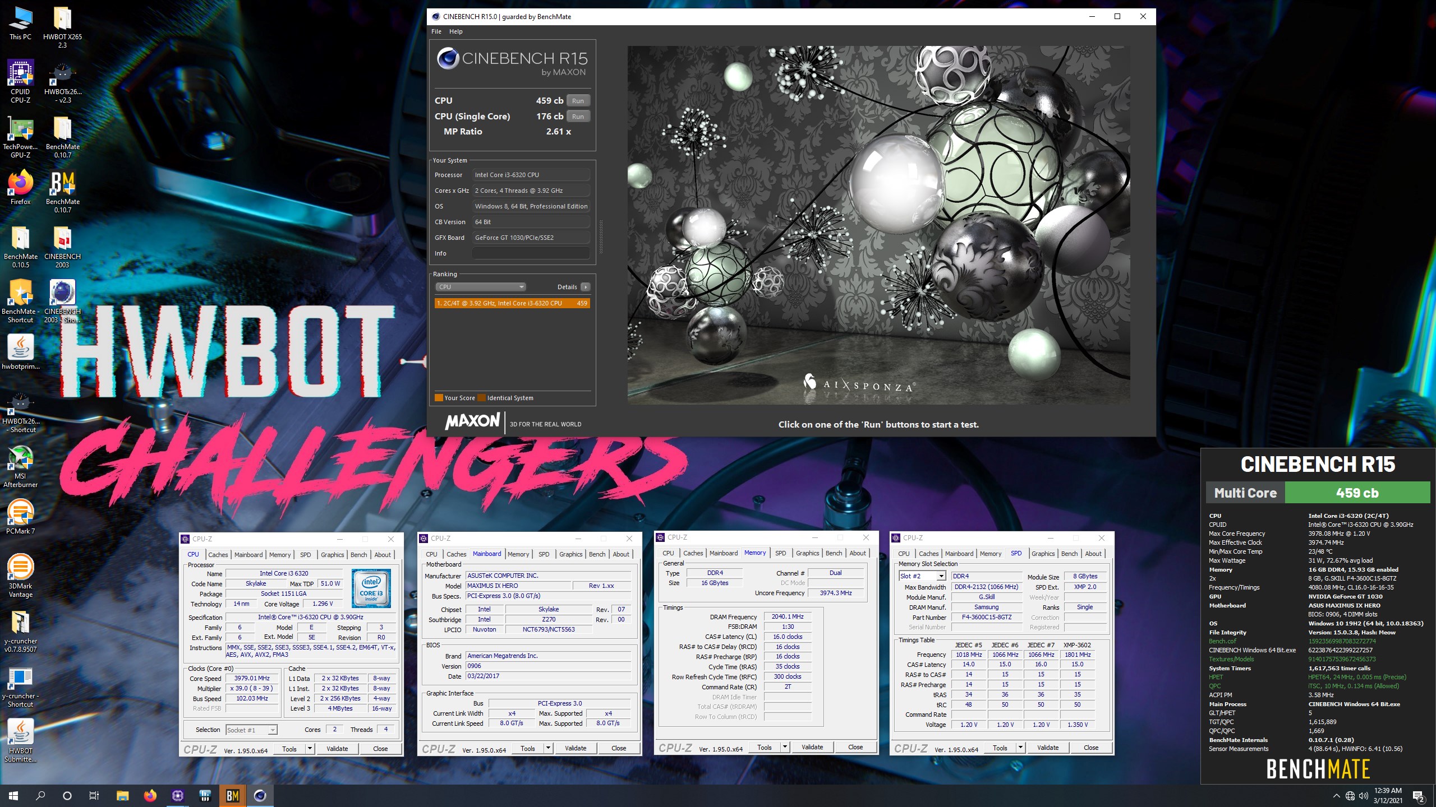The height and width of the screenshot is (807, 1436).
Task: Switch to BenchMate taskbar icon
Action: 232,796
